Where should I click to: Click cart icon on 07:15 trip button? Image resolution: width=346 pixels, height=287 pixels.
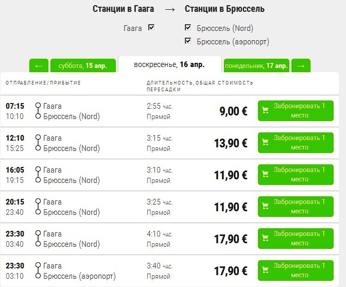[266, 110]
